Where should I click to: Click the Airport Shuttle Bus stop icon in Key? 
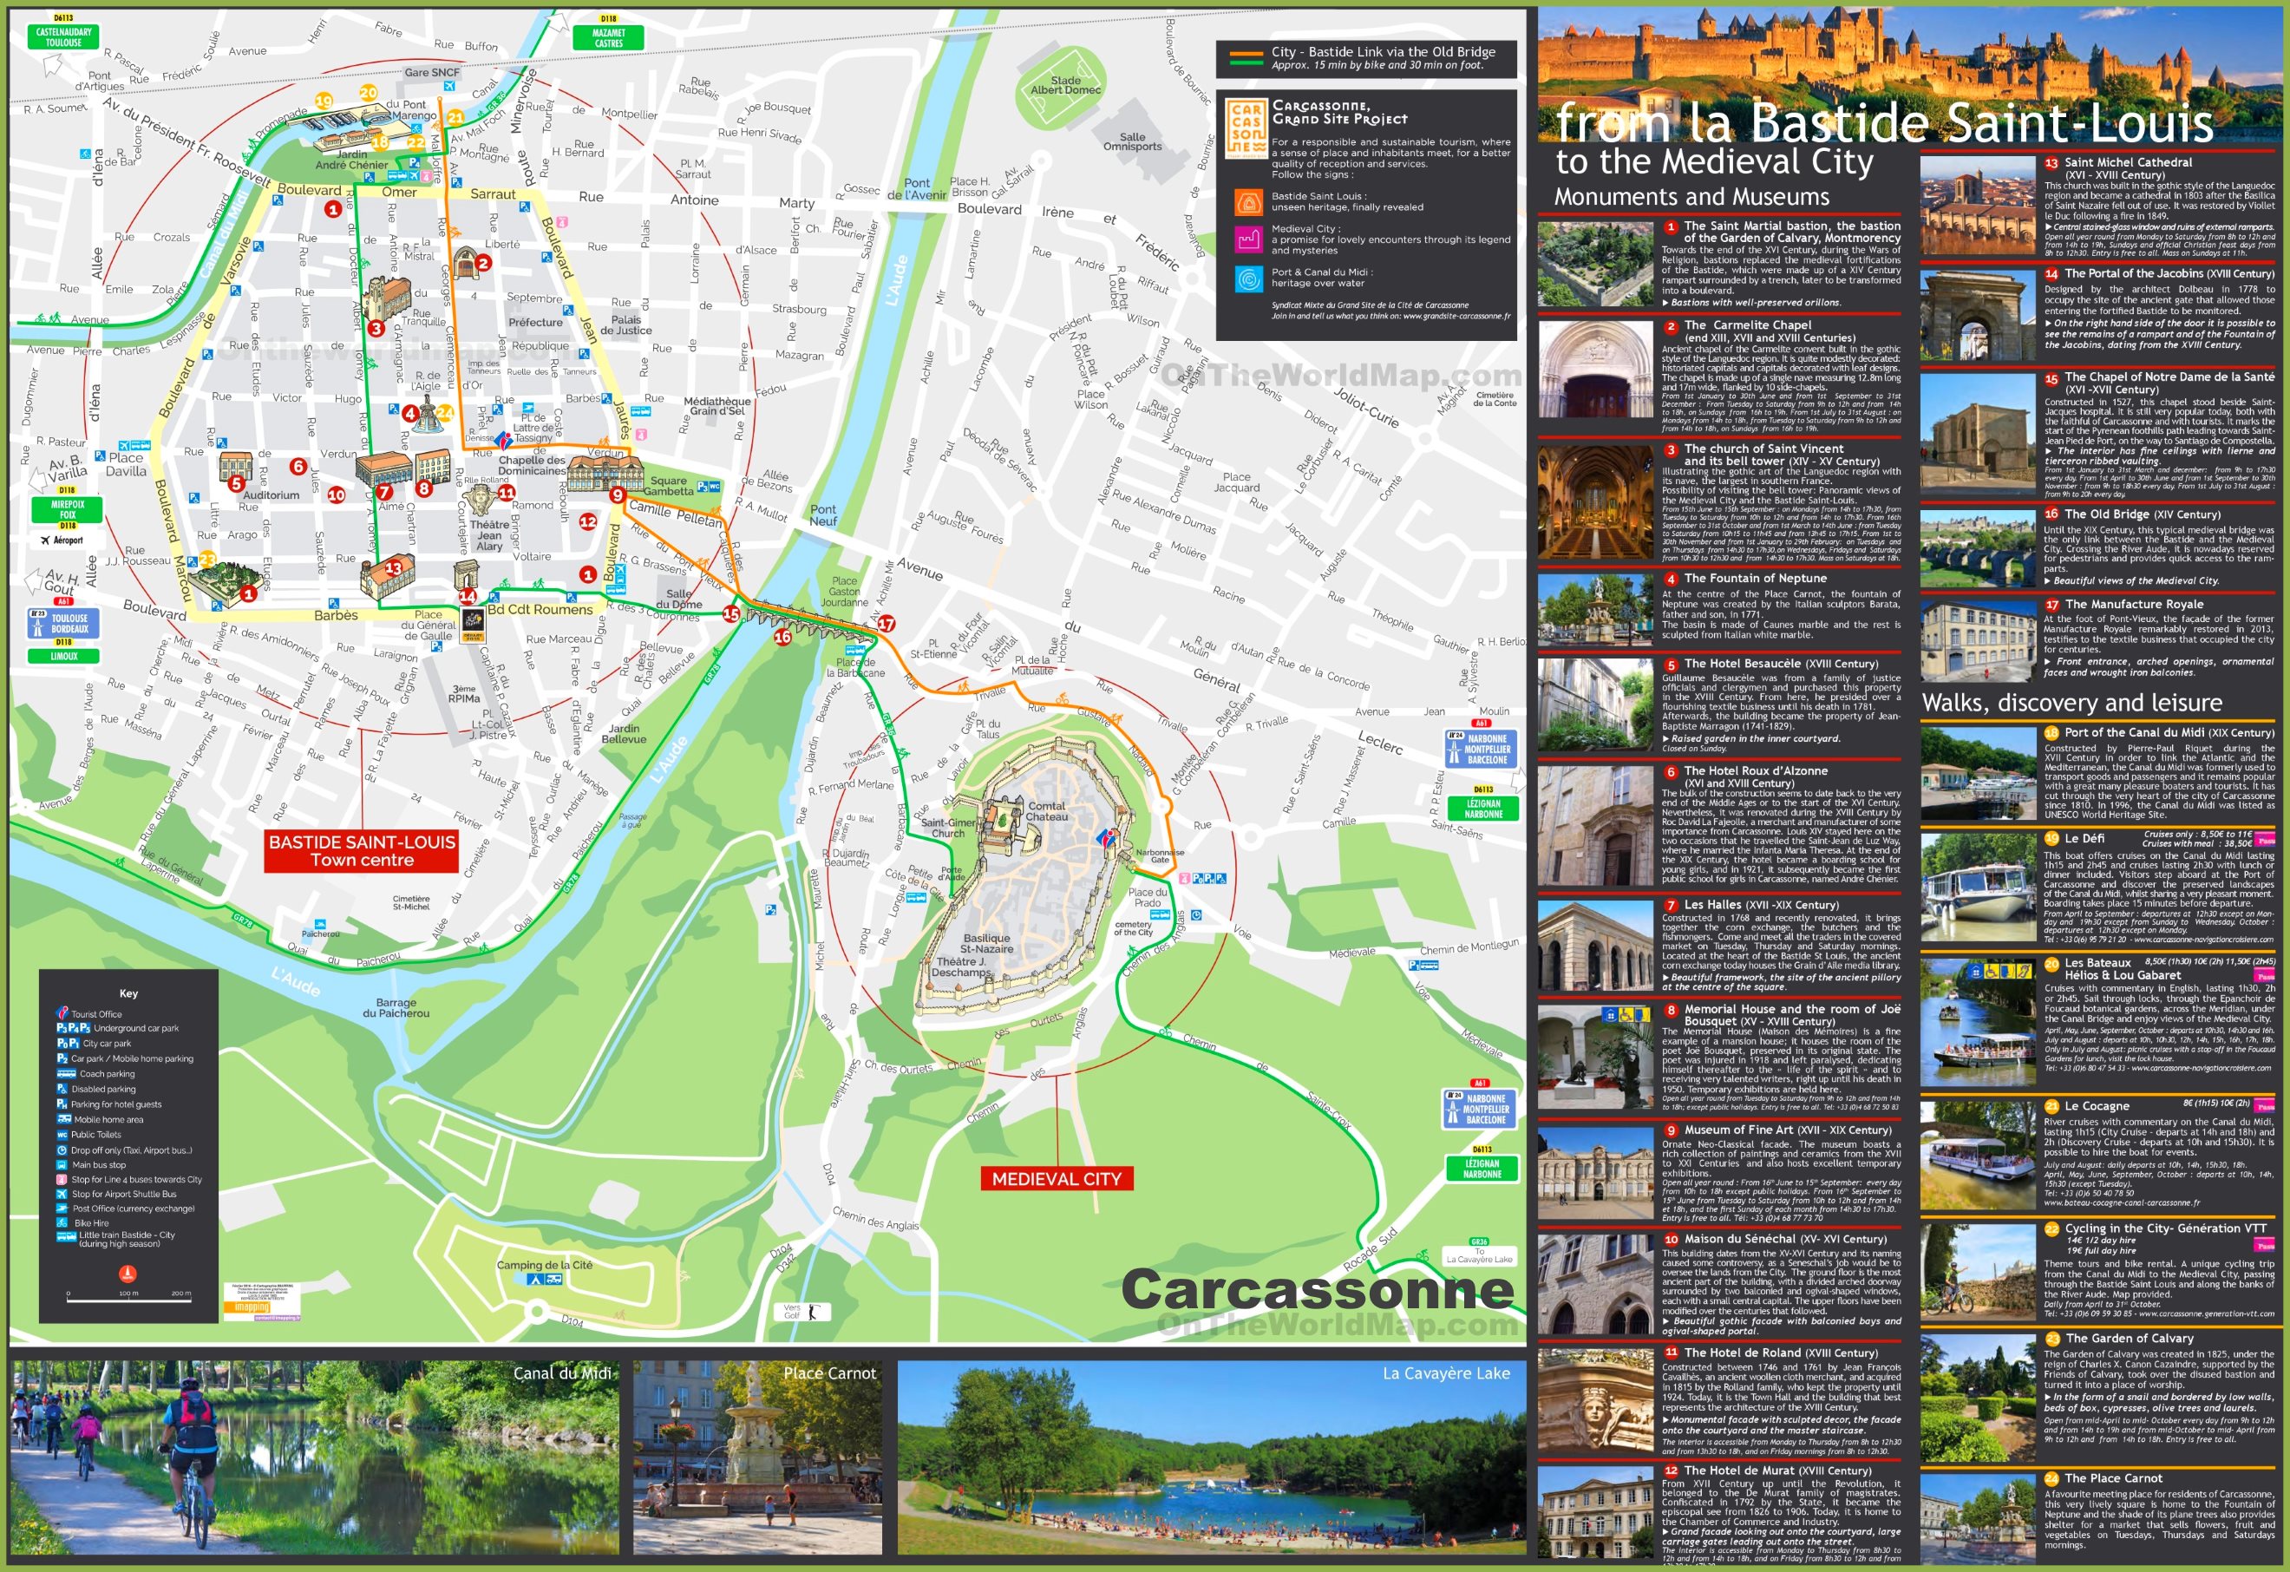[63, 1194]
